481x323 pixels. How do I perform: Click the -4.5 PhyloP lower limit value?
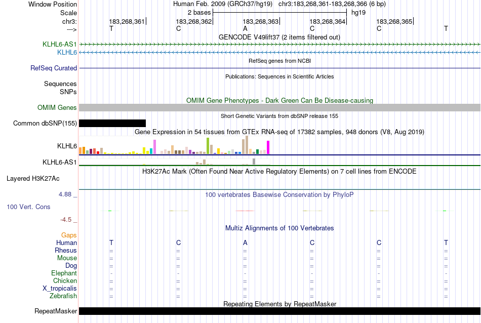[66, 220]
